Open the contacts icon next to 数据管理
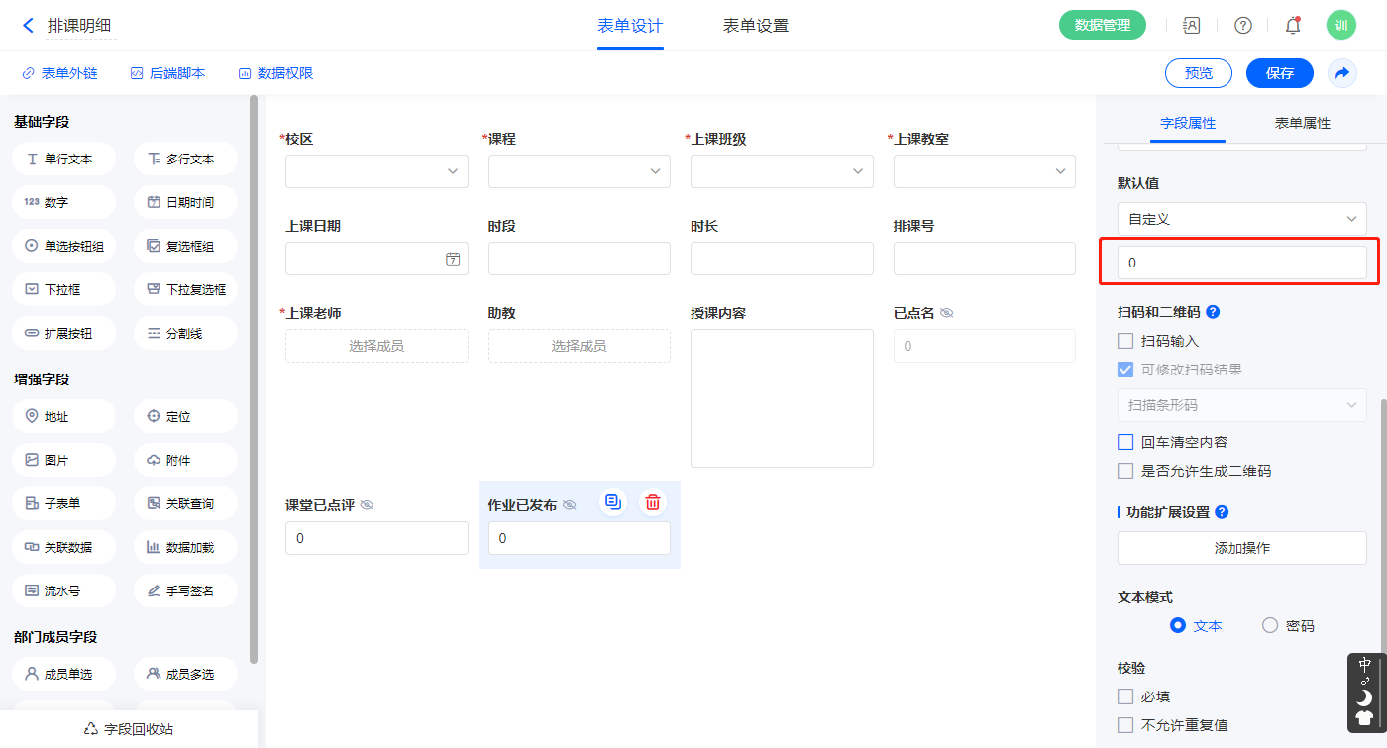 point(1192,26)
